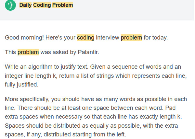Click highlighted 'problem' after 'This'
This screenshot has height=139, width=195.
pyautogui.click(x=28, y=52)
